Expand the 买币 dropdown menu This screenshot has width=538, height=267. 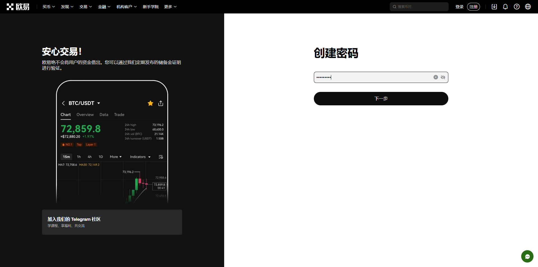48,7
